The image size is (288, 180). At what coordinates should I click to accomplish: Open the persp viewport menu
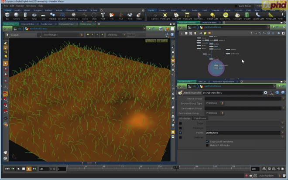[x=151, y=41]
